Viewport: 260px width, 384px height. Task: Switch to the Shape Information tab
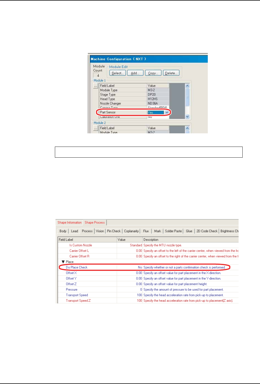pyautogui.click(x=69, y=223)
